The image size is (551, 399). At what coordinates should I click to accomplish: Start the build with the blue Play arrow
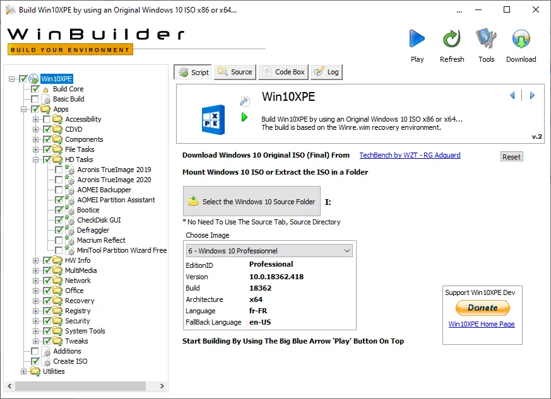click(x=417, y=38)
